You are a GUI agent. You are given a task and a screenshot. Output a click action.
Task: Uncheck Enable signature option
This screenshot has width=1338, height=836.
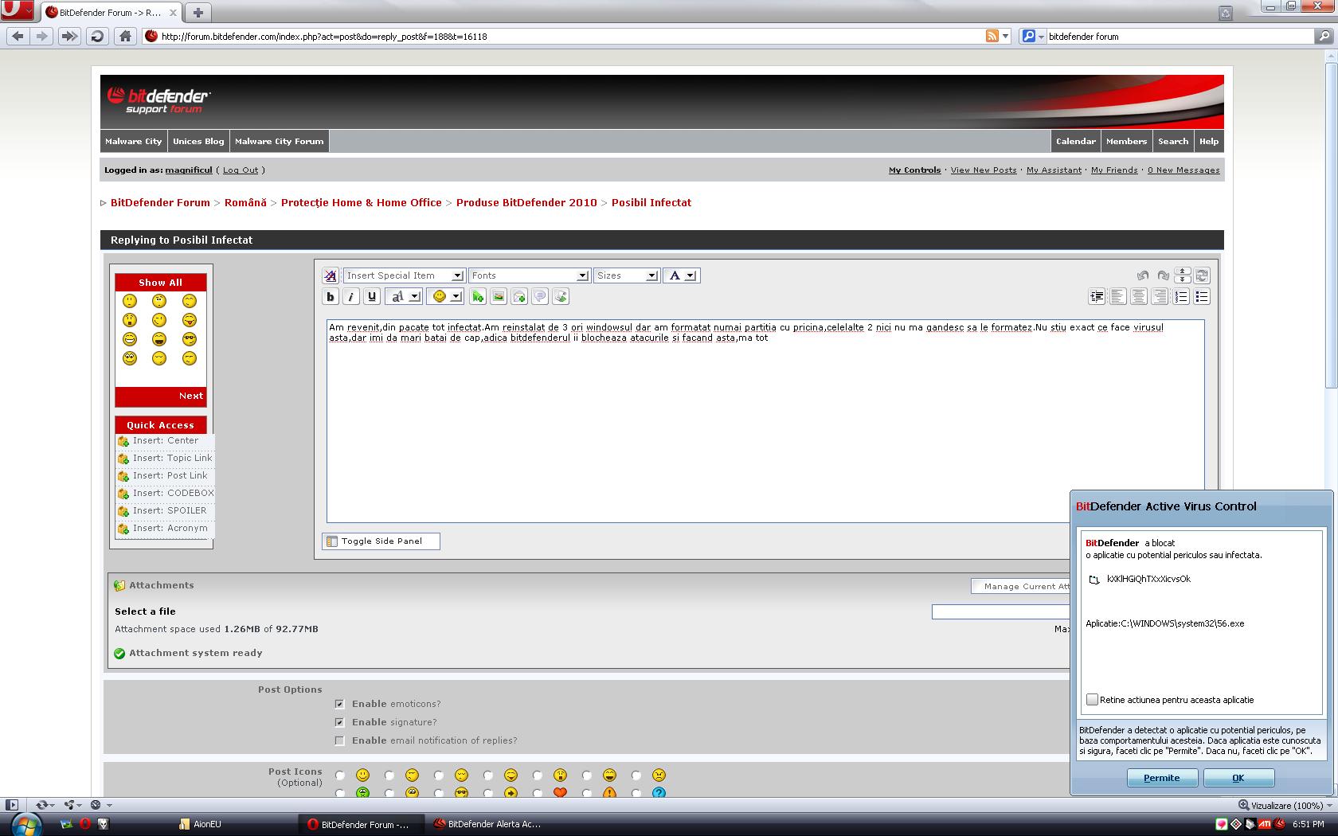click(x=340, y=722)
